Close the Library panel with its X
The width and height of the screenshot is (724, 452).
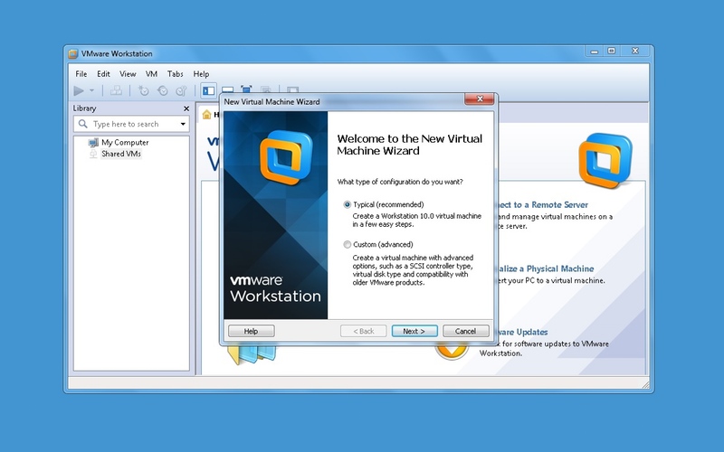[x=186, y=108]
